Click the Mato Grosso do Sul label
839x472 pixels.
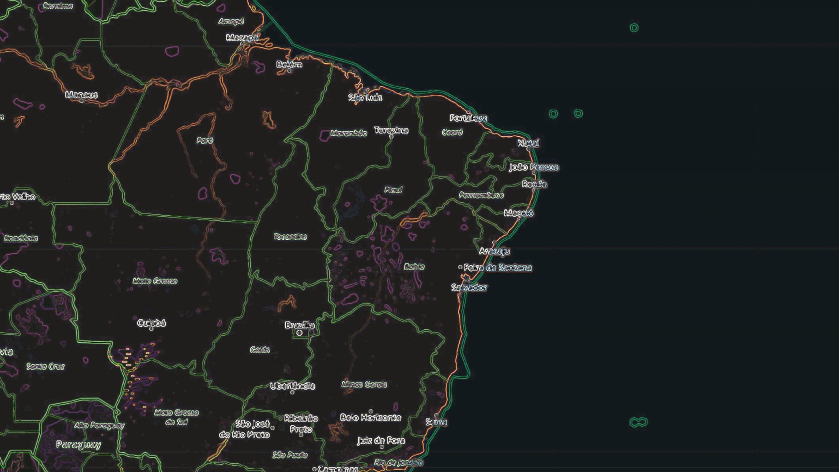coord(176,417)
